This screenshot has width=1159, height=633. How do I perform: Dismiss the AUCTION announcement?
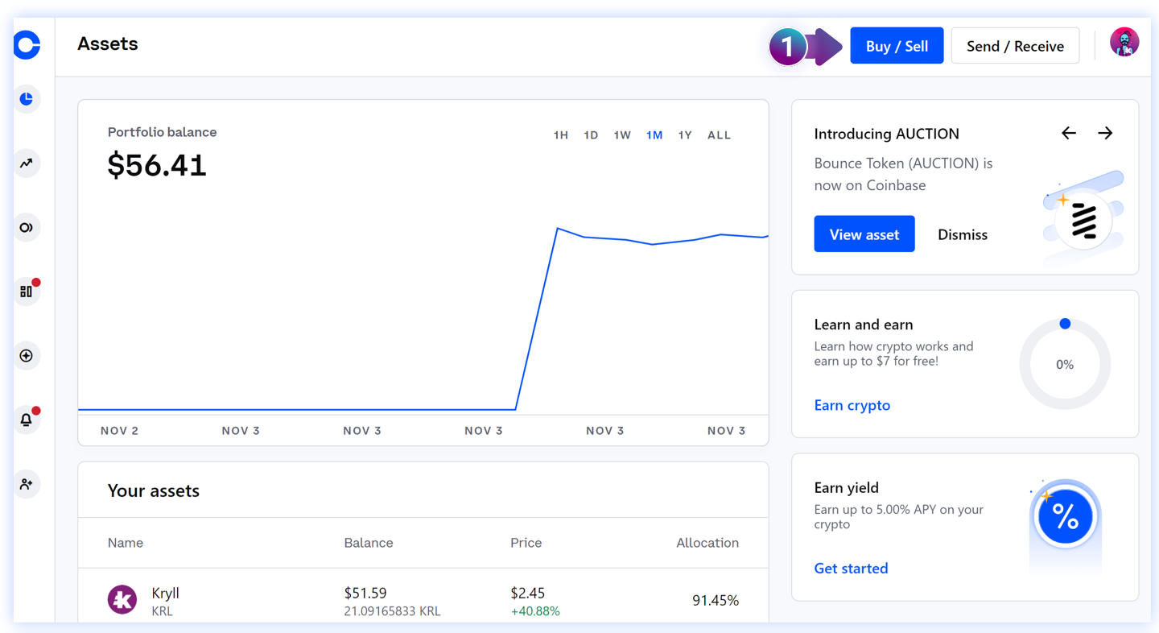tap(963, 234)
